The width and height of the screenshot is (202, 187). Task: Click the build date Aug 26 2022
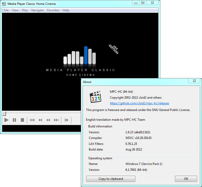[134, 149]
